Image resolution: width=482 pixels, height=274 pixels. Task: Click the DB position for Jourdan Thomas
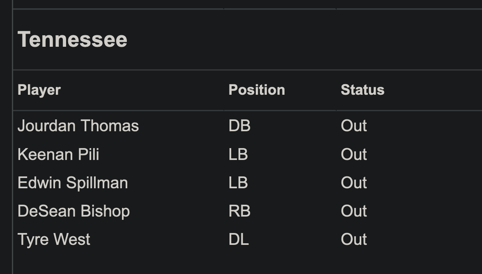click(x=239, y=126)
